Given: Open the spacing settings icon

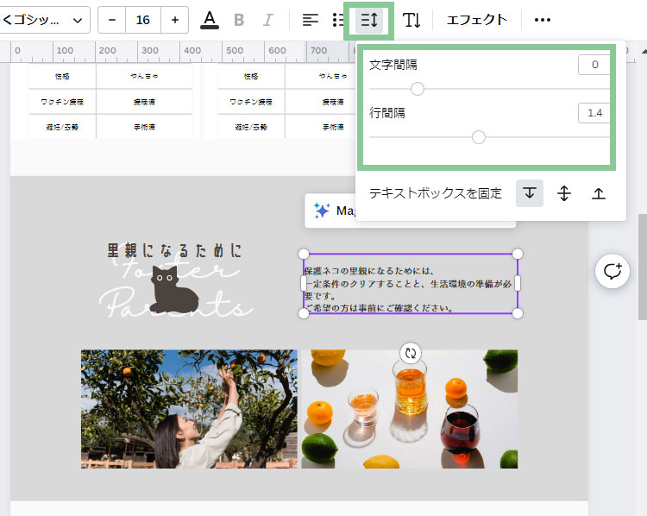Looking at the screenshot, I should point(369,20).
